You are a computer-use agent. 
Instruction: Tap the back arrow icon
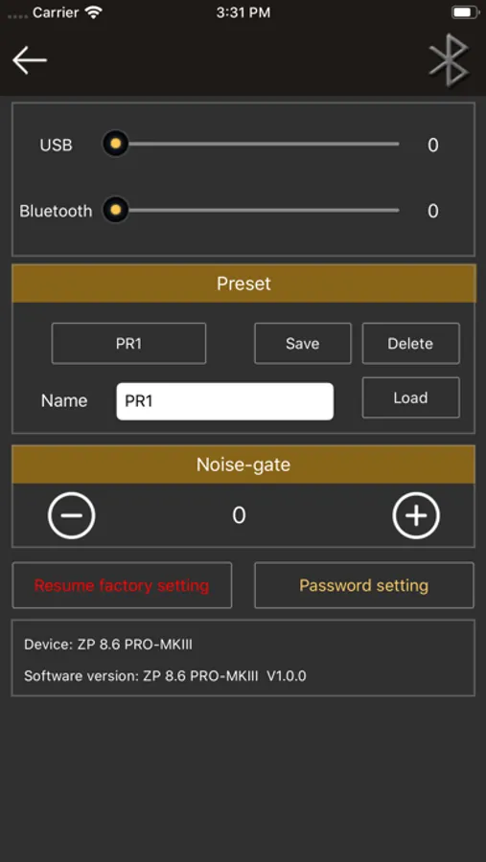pos(30,60)
